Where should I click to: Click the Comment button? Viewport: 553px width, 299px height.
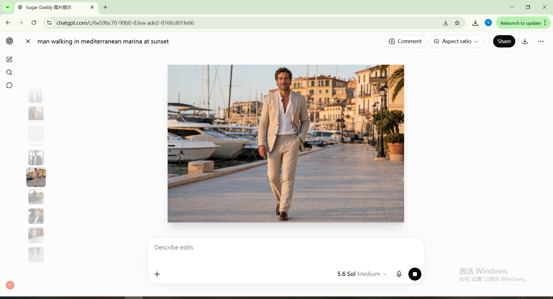coord(405,41)
